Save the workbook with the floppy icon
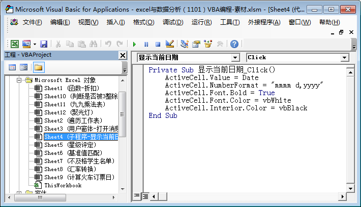Viewport: 361px width, 207px height. (44, 44)
